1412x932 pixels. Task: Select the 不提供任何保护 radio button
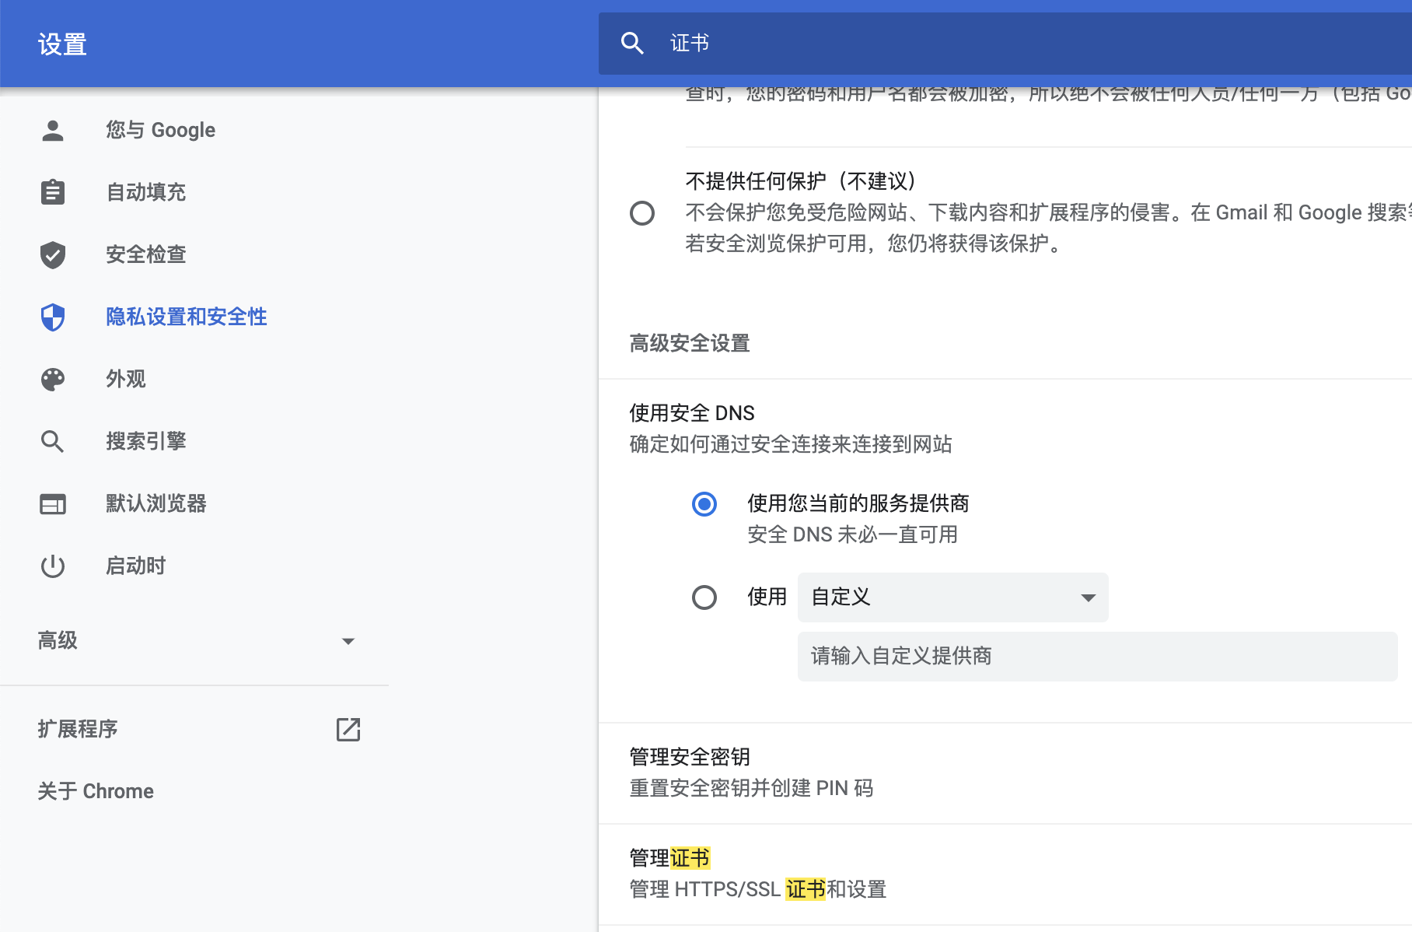642,213
